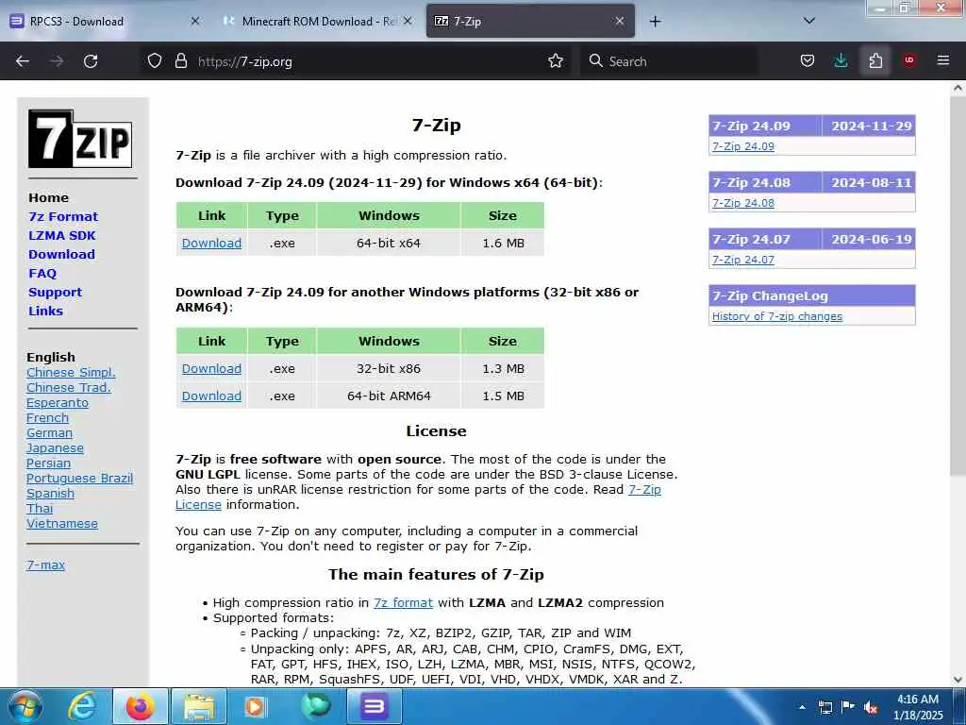Download the 64-bit x64 .exe installer

(x=211, y=243)
